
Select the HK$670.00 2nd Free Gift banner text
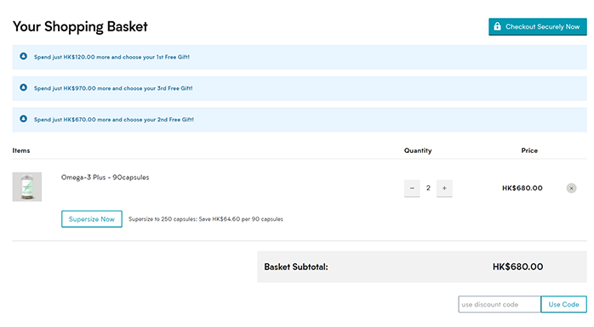[x=114, y=120]
